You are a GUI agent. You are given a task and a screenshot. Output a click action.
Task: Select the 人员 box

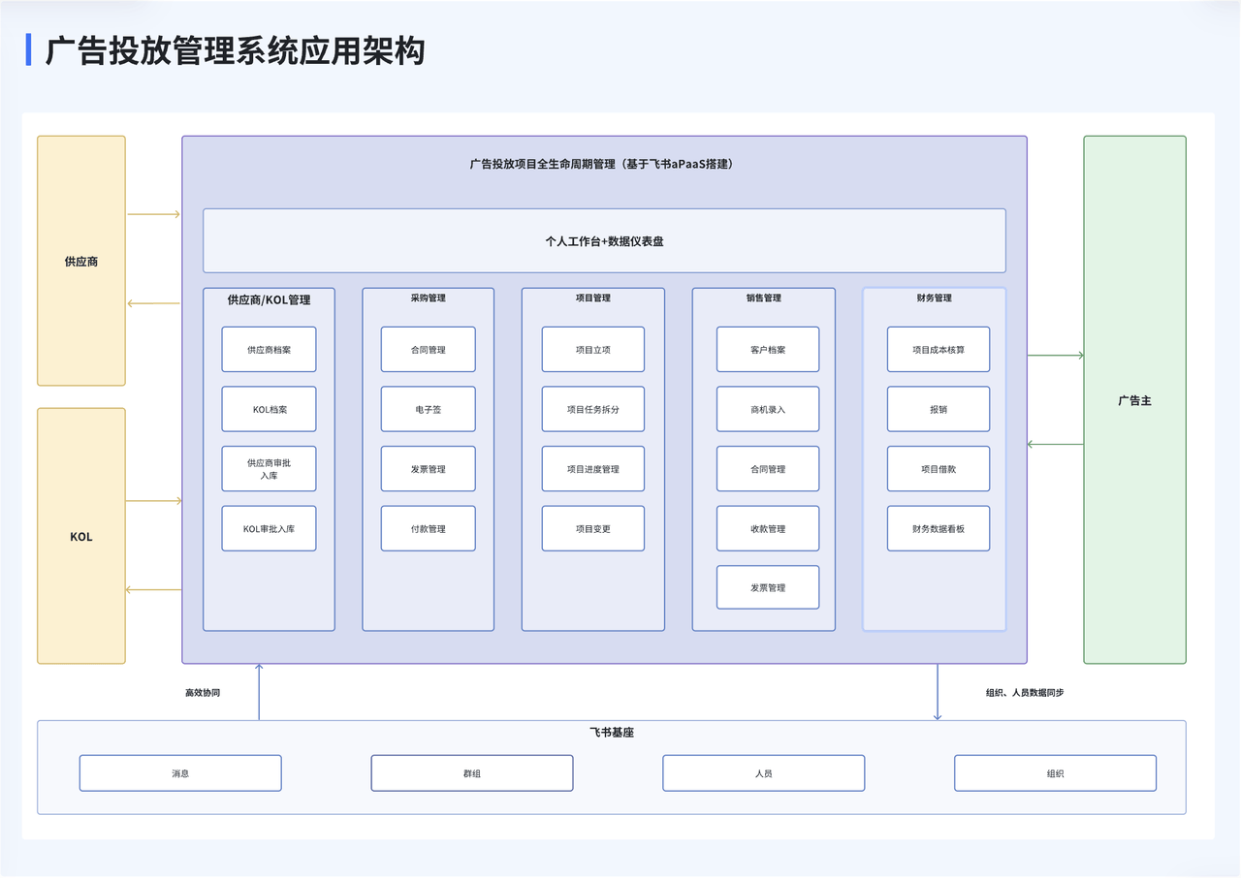click(764, 773)
